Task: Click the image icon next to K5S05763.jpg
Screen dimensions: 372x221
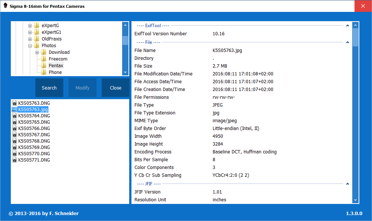Action: [15, 110]
